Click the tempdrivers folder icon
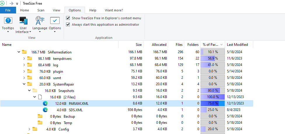The height and width of the screenshot is (134, 285). [29, 58]
